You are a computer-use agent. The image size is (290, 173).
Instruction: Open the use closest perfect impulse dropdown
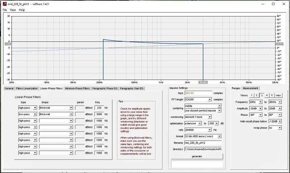tap(219, 111)
